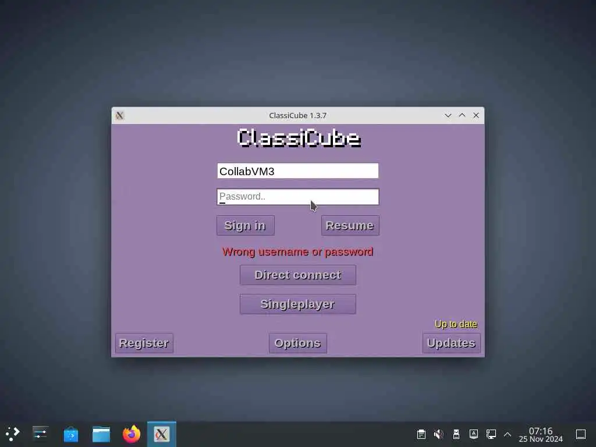Image resolution: width=596 pixels, height=447 pixels.
Task: Open the KDE application launcher
Action: pos(13,434)
